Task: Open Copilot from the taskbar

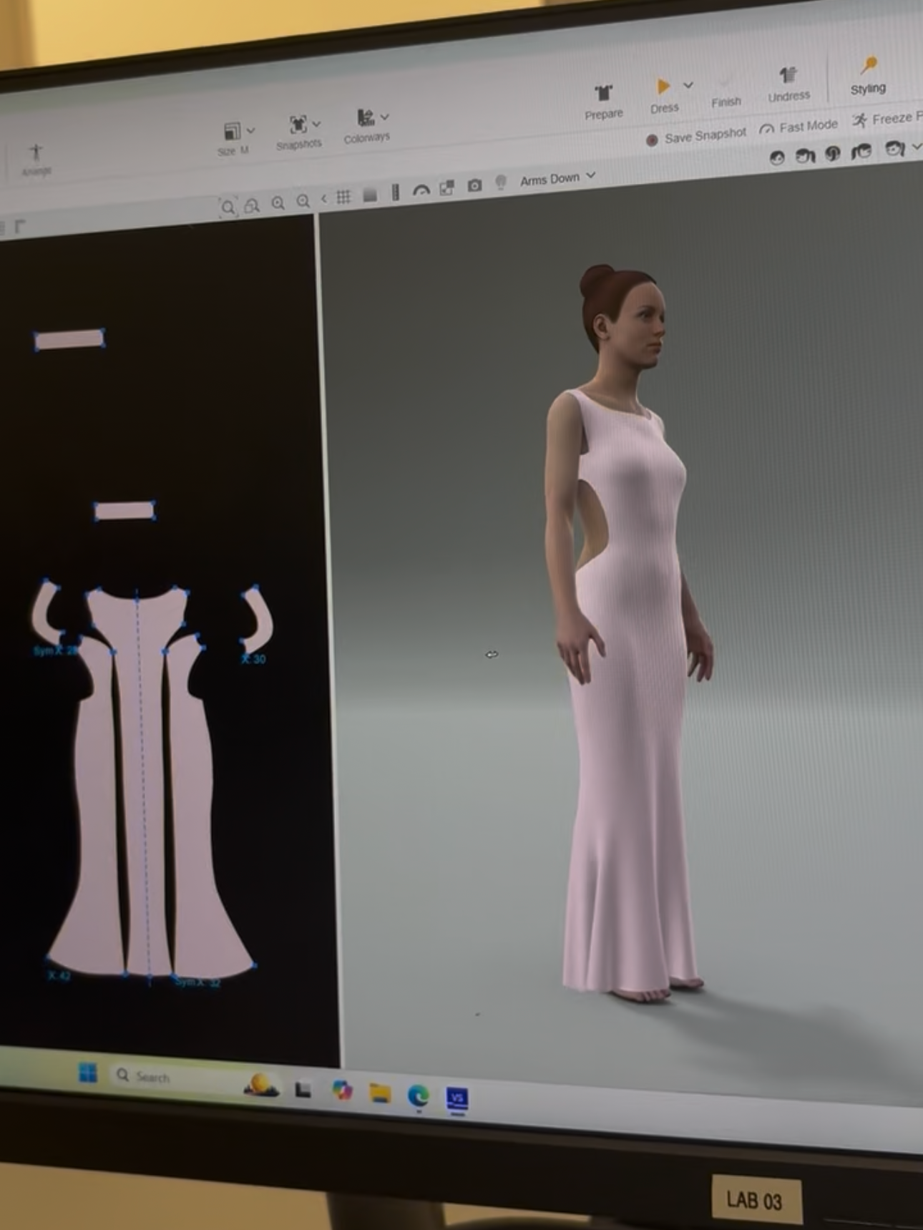Action: click(342, 1090)
